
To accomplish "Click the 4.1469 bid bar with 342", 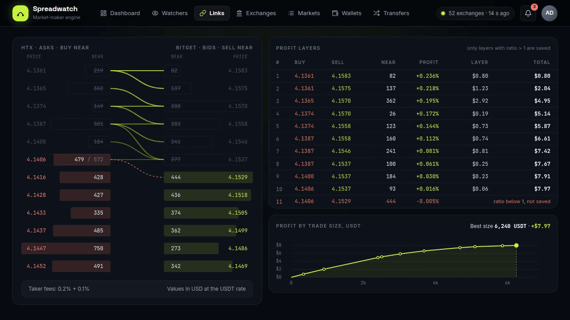I will (198, 266).
